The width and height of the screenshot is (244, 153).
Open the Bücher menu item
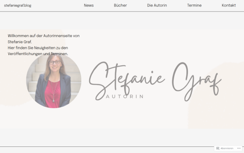[120, 5]
